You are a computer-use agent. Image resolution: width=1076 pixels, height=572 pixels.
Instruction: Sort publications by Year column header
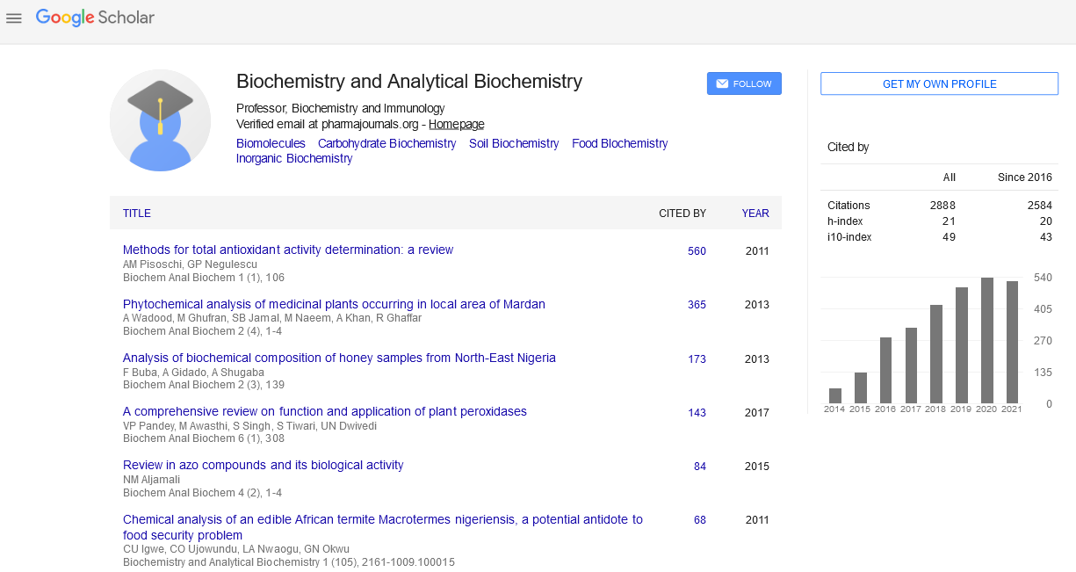click(755, 214)
